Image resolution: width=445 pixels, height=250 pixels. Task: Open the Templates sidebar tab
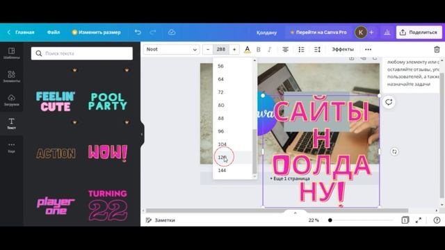coord(11,53)
